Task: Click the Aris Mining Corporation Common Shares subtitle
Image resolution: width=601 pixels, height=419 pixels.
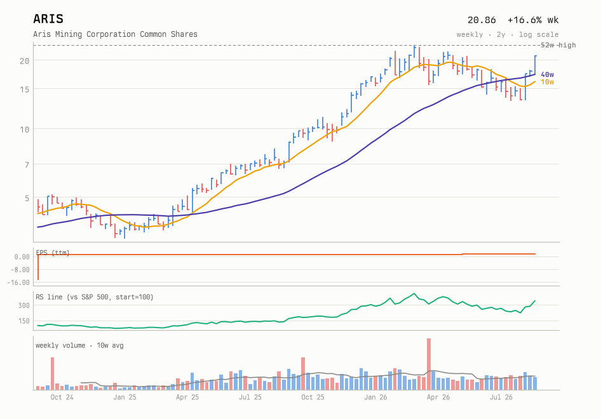Action: [116, 34]
